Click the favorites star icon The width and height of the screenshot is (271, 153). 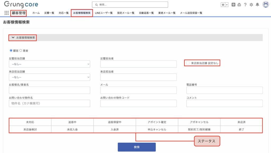223,5
